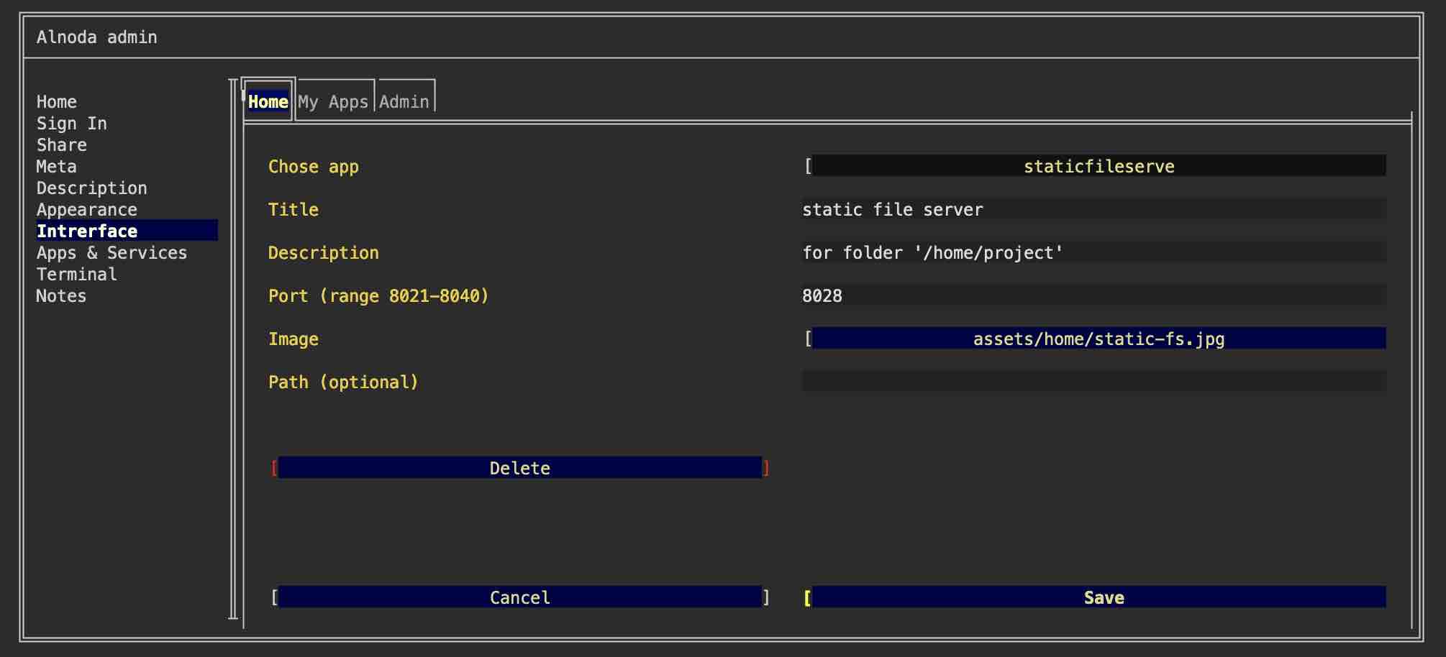The height and width of the screenshot is (657, 1446).
Task: Select the Share sidebar entry
Action: 62,145
